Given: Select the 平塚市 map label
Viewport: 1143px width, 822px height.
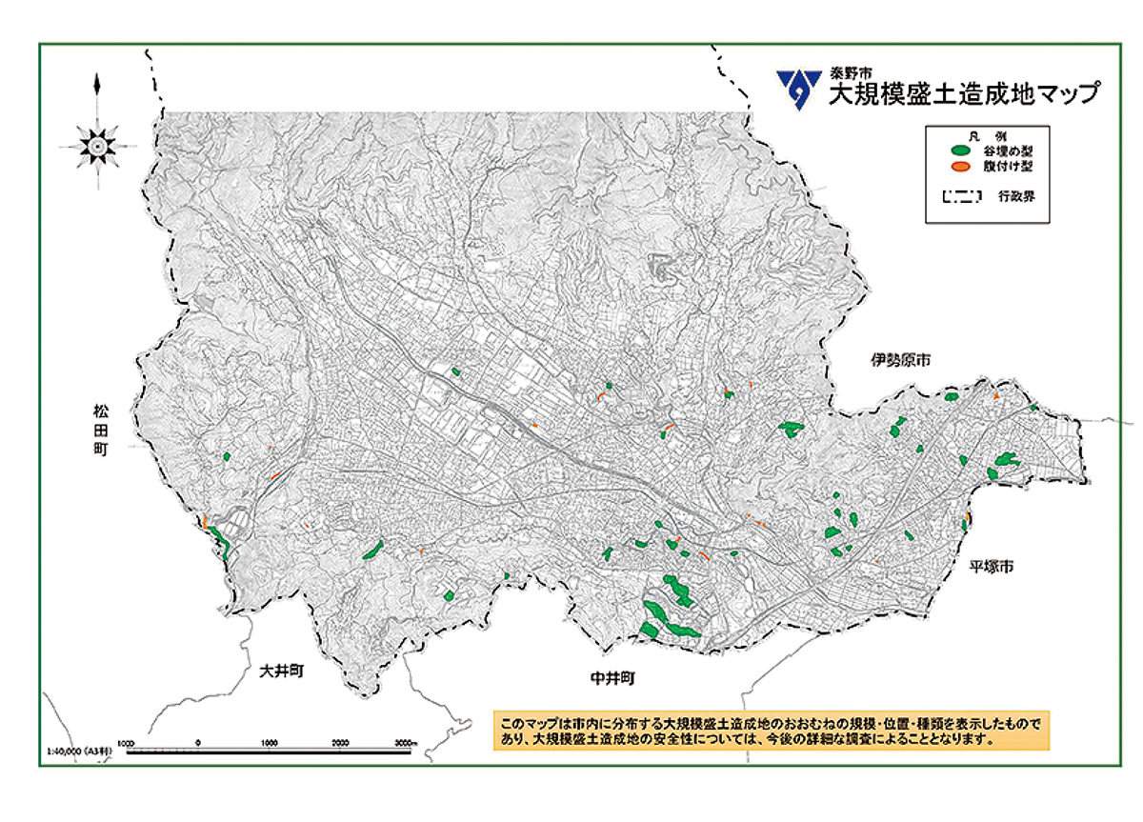Looking at the screenshot, I should (x=987, y=566).
